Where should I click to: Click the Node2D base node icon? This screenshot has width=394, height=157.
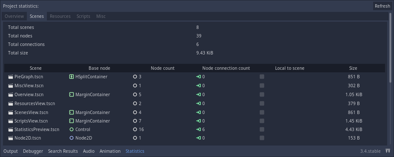coord(72,138)
